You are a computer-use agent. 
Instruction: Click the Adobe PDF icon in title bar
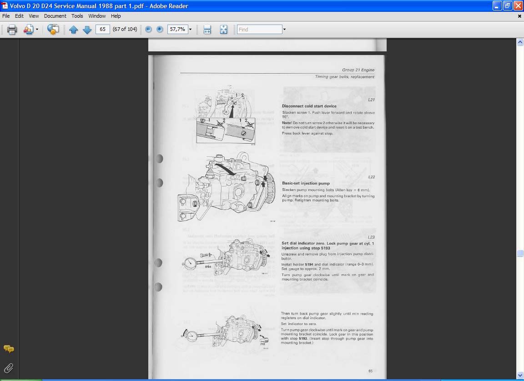pos(5,5)
